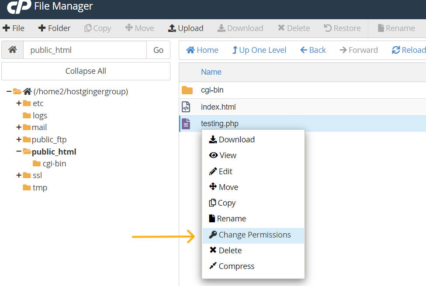The height and width of the screenshot is (286, 426).
Task: Click the toolbar Copy button
Action: pos(97,28)
